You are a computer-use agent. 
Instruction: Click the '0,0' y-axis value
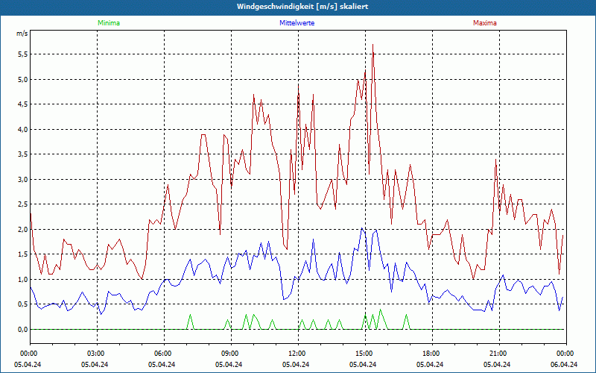coord(23,329)
